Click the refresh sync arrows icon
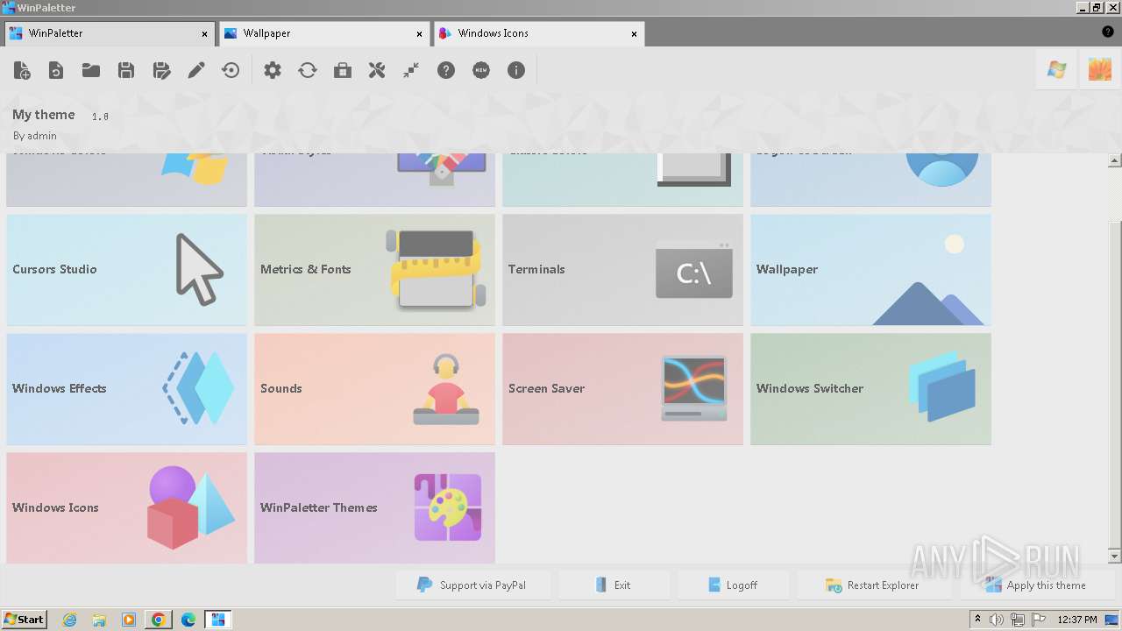The image size is (1122, 631). pyautogui.click(x=308, y=70)
